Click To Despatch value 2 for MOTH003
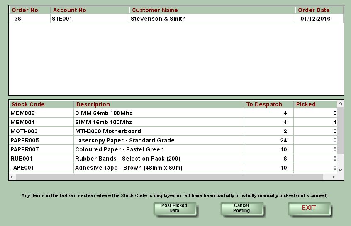The width and height of the screenshot is (351, 226). tap(268, 131)
